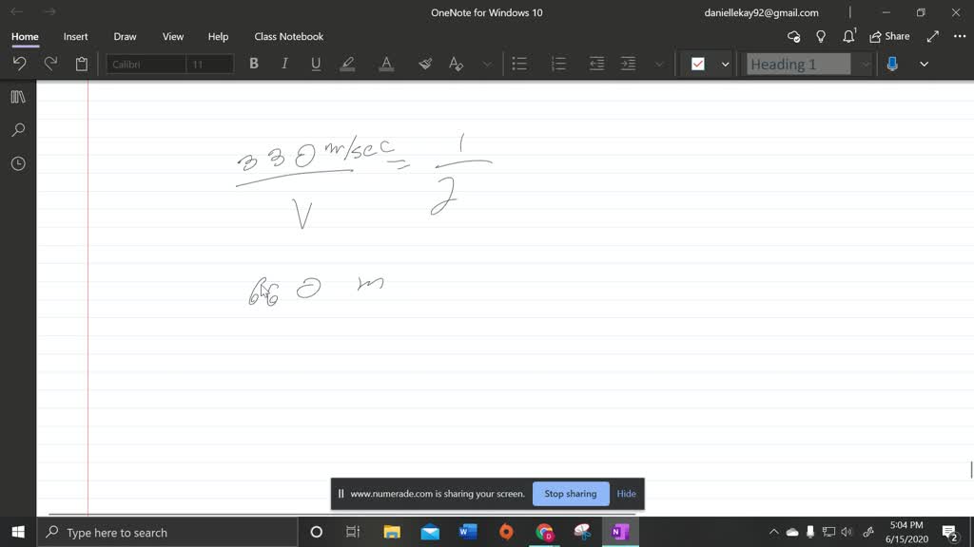Open File Explorer from taskbar
The image size is (974, 547).
coord(391,532)
